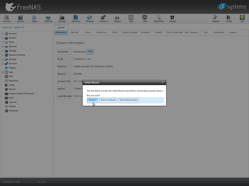Click the FreeNAS logo
This screenshot has height=186, width=249.
[x=23, y=7]
